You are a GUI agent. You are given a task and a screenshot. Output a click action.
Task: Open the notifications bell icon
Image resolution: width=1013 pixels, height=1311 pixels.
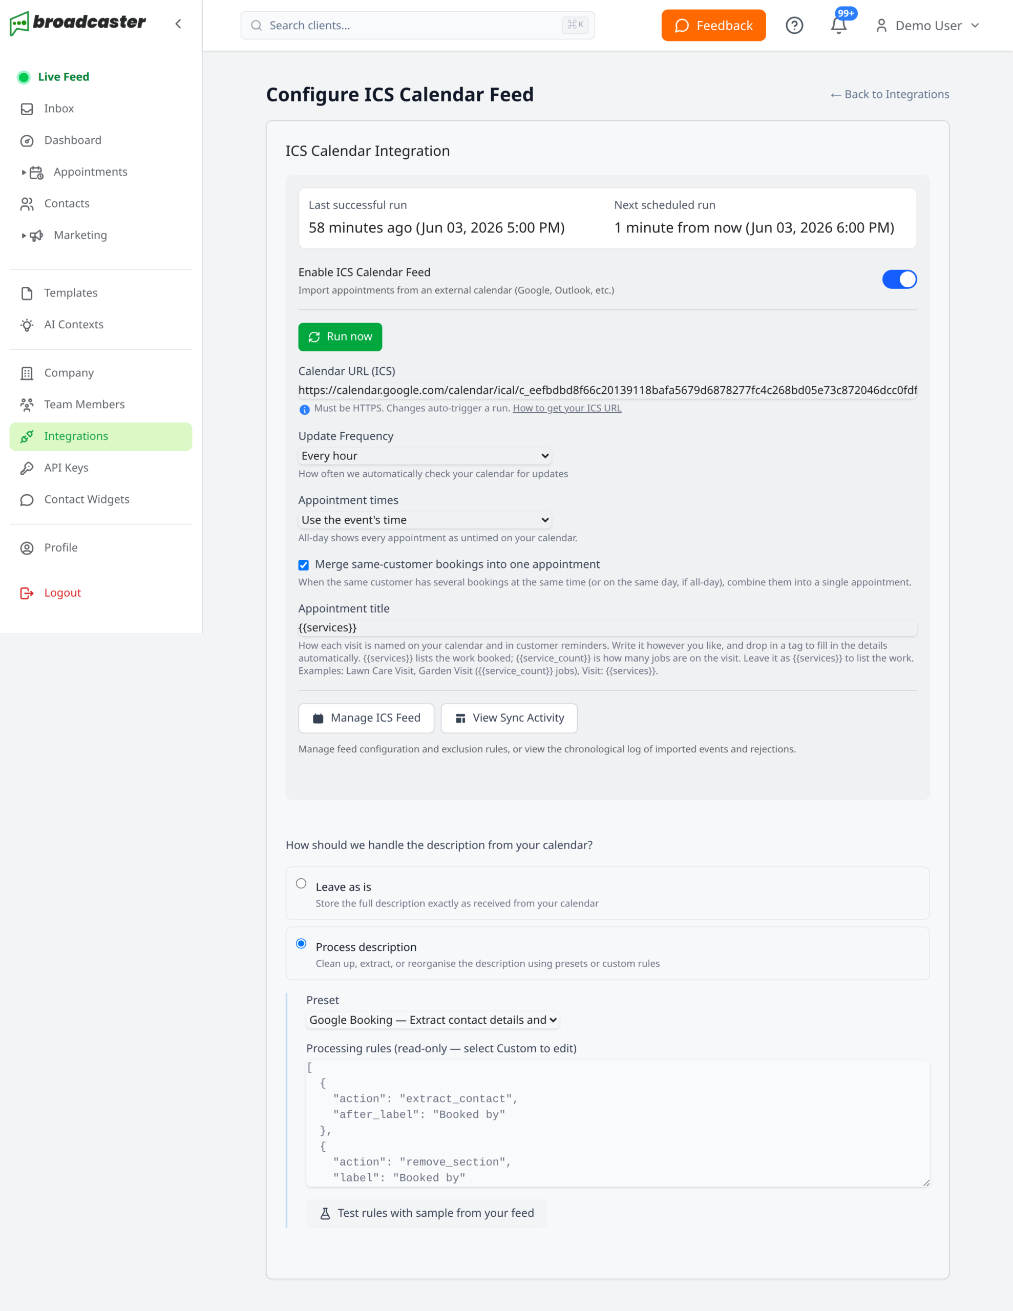click(x=838, y=25)
